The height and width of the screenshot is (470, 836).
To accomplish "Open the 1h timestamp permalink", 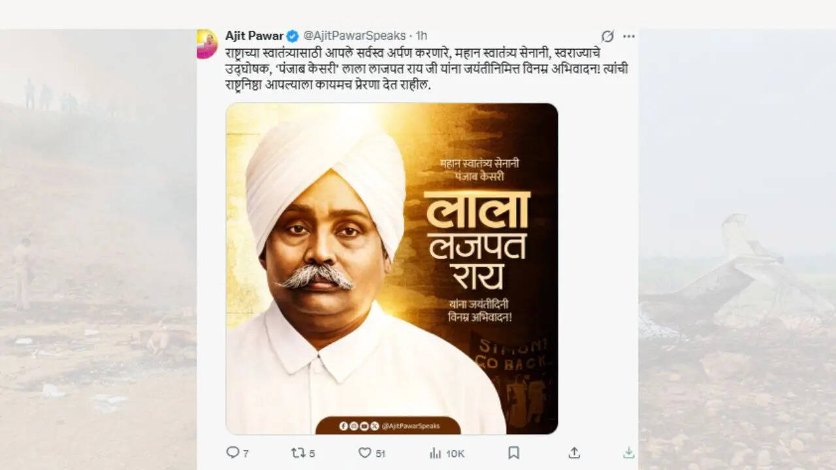I will [421, 35].
